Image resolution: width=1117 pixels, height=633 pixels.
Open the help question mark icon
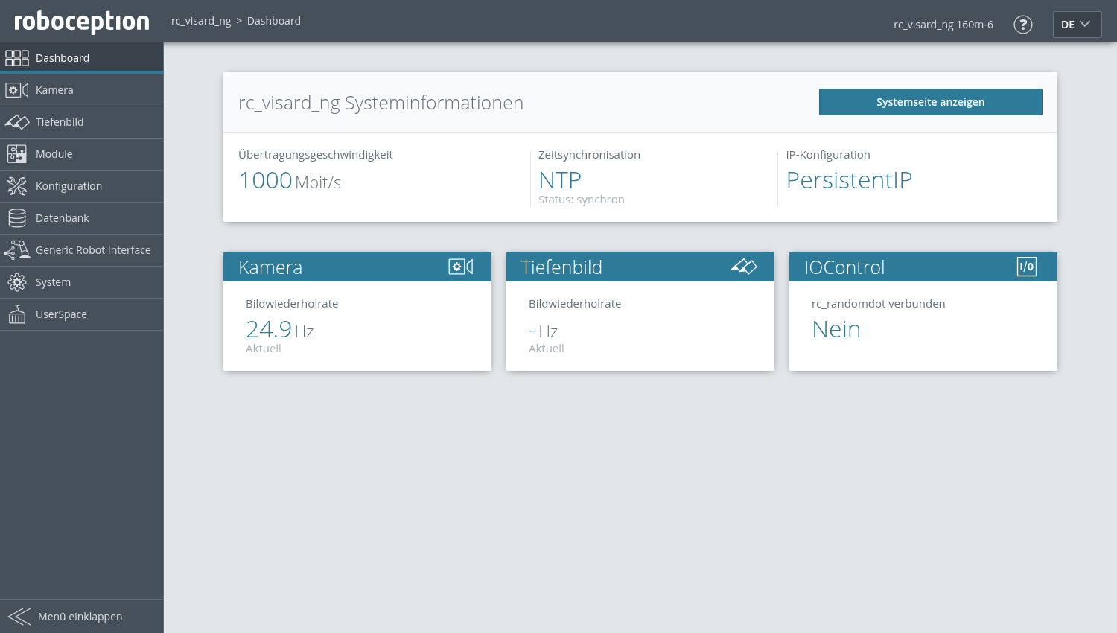(x=1022, y=24)
